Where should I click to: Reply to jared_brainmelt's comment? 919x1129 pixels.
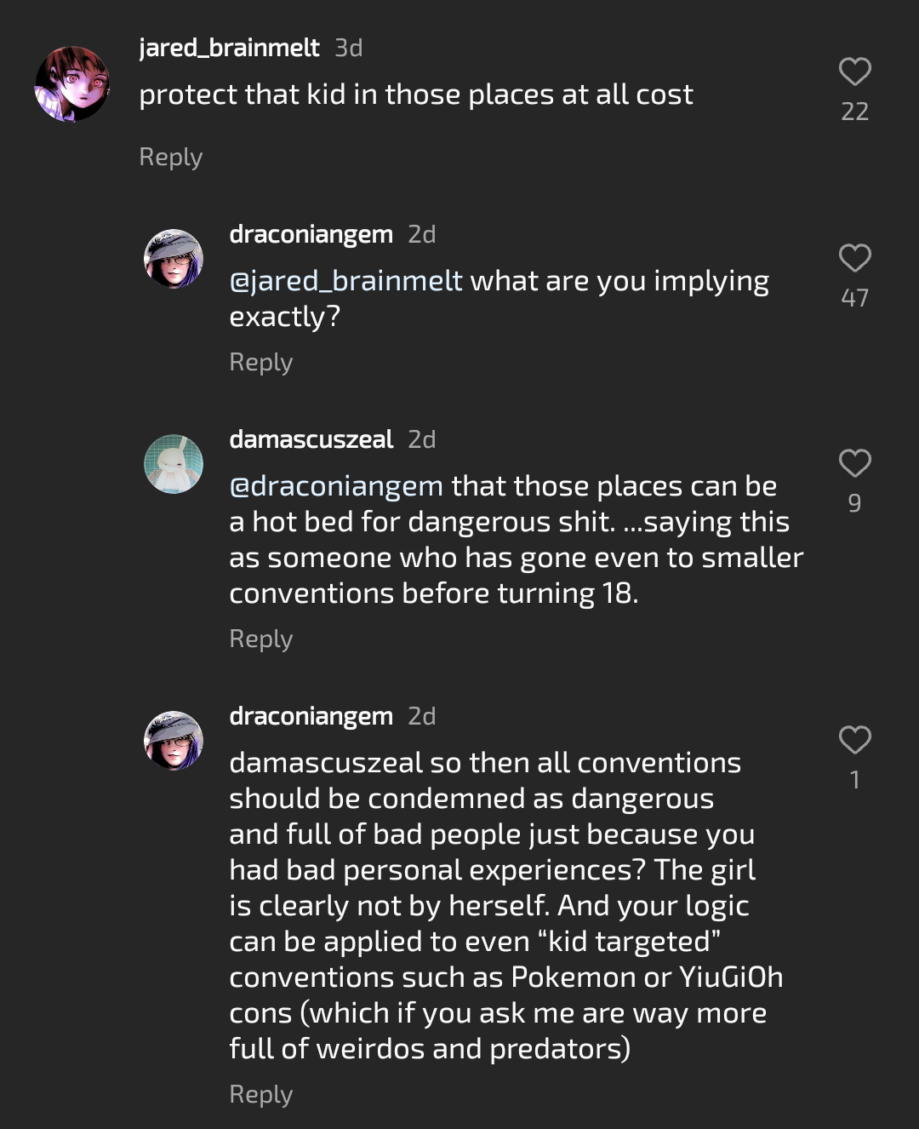pyautogui.click(x=170, y=158)
